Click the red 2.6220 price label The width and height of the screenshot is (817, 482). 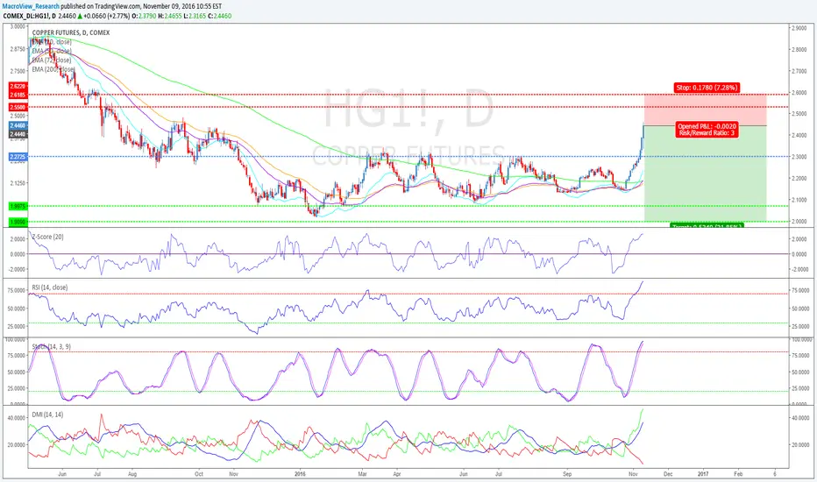point(18,86)
